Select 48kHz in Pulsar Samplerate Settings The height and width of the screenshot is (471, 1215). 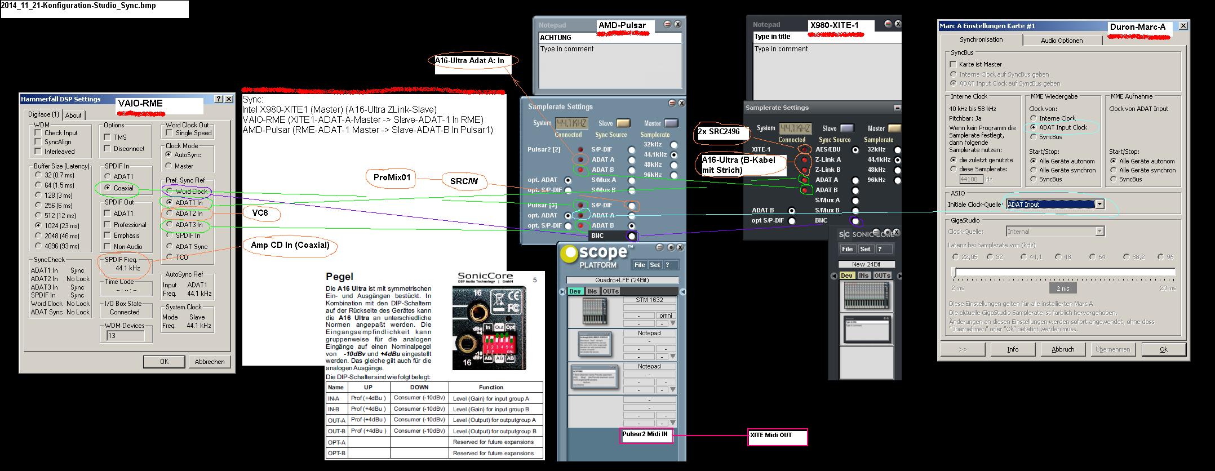(x=674, y=165)
